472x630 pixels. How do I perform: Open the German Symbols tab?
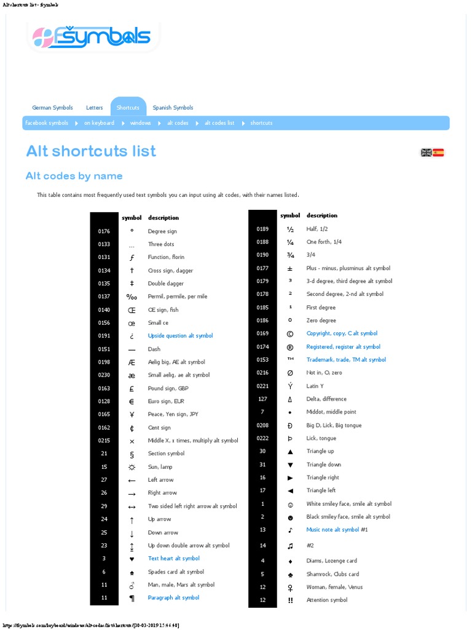pyautogui.click(x=52, y=108)
